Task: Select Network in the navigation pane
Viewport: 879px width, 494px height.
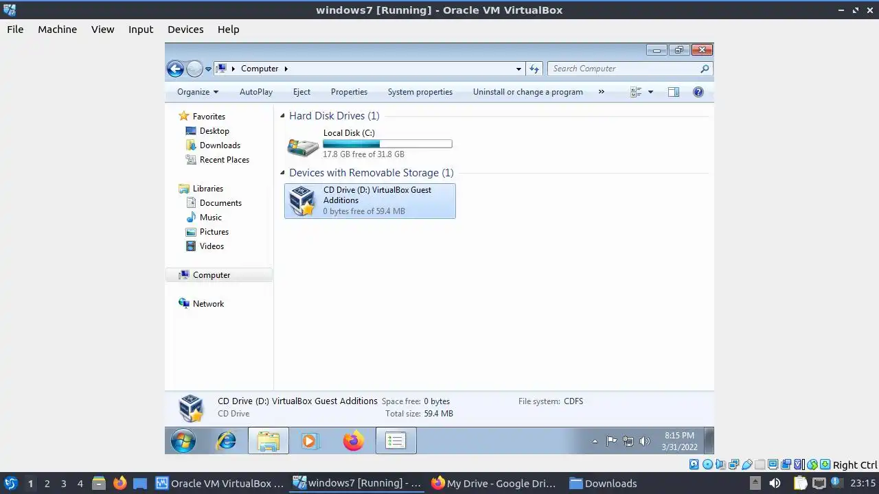Action: coord(208,304)
